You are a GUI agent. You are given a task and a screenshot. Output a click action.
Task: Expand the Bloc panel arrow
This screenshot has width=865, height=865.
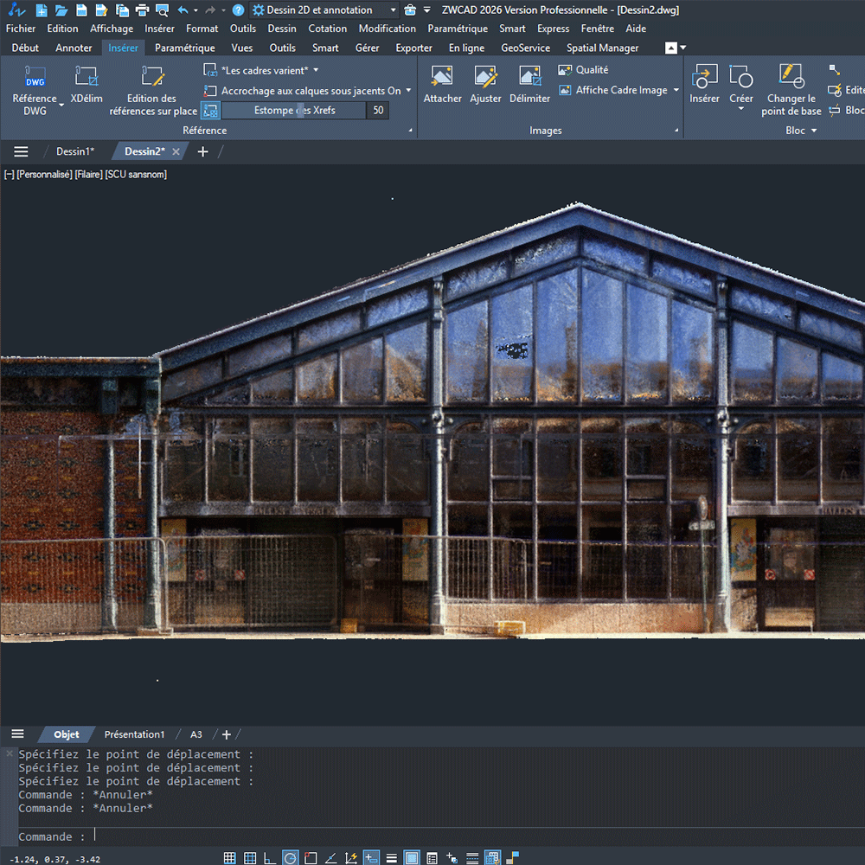[x=814, y=131]
